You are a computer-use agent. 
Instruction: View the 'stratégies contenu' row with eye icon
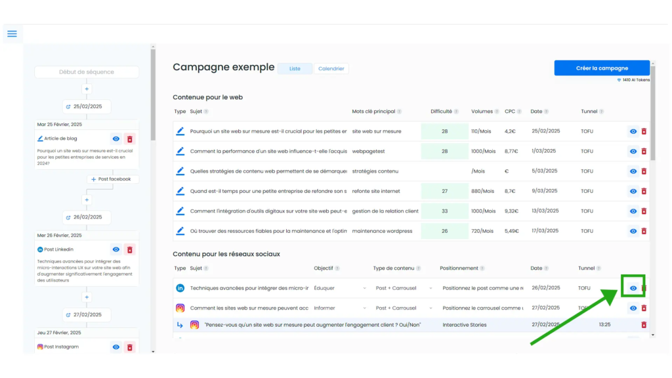(x=633, y=171)
